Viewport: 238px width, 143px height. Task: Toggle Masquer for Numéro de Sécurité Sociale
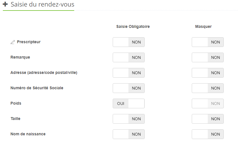click(x=208, y=88)
